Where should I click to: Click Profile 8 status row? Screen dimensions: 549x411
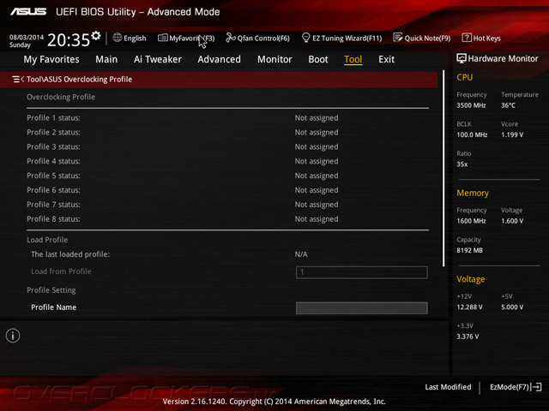point(227,219)
